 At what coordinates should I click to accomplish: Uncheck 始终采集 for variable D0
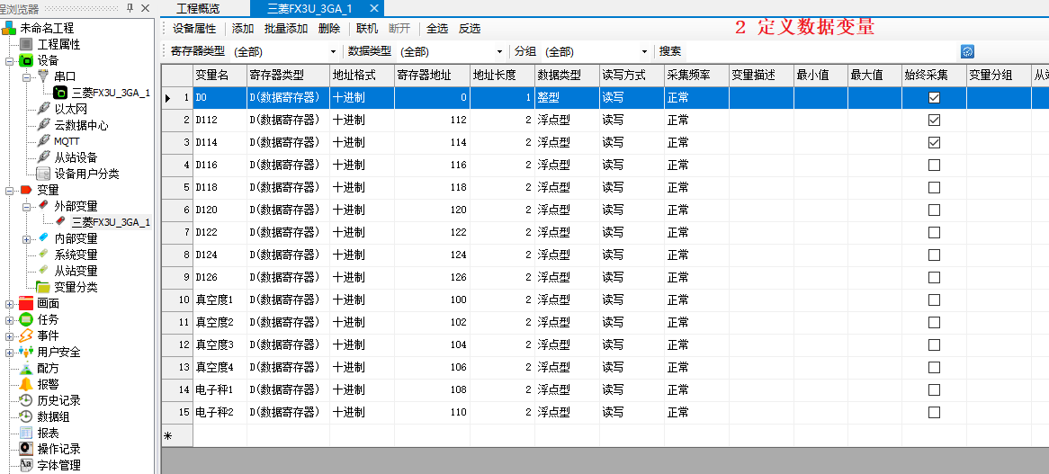coord(934,97)
